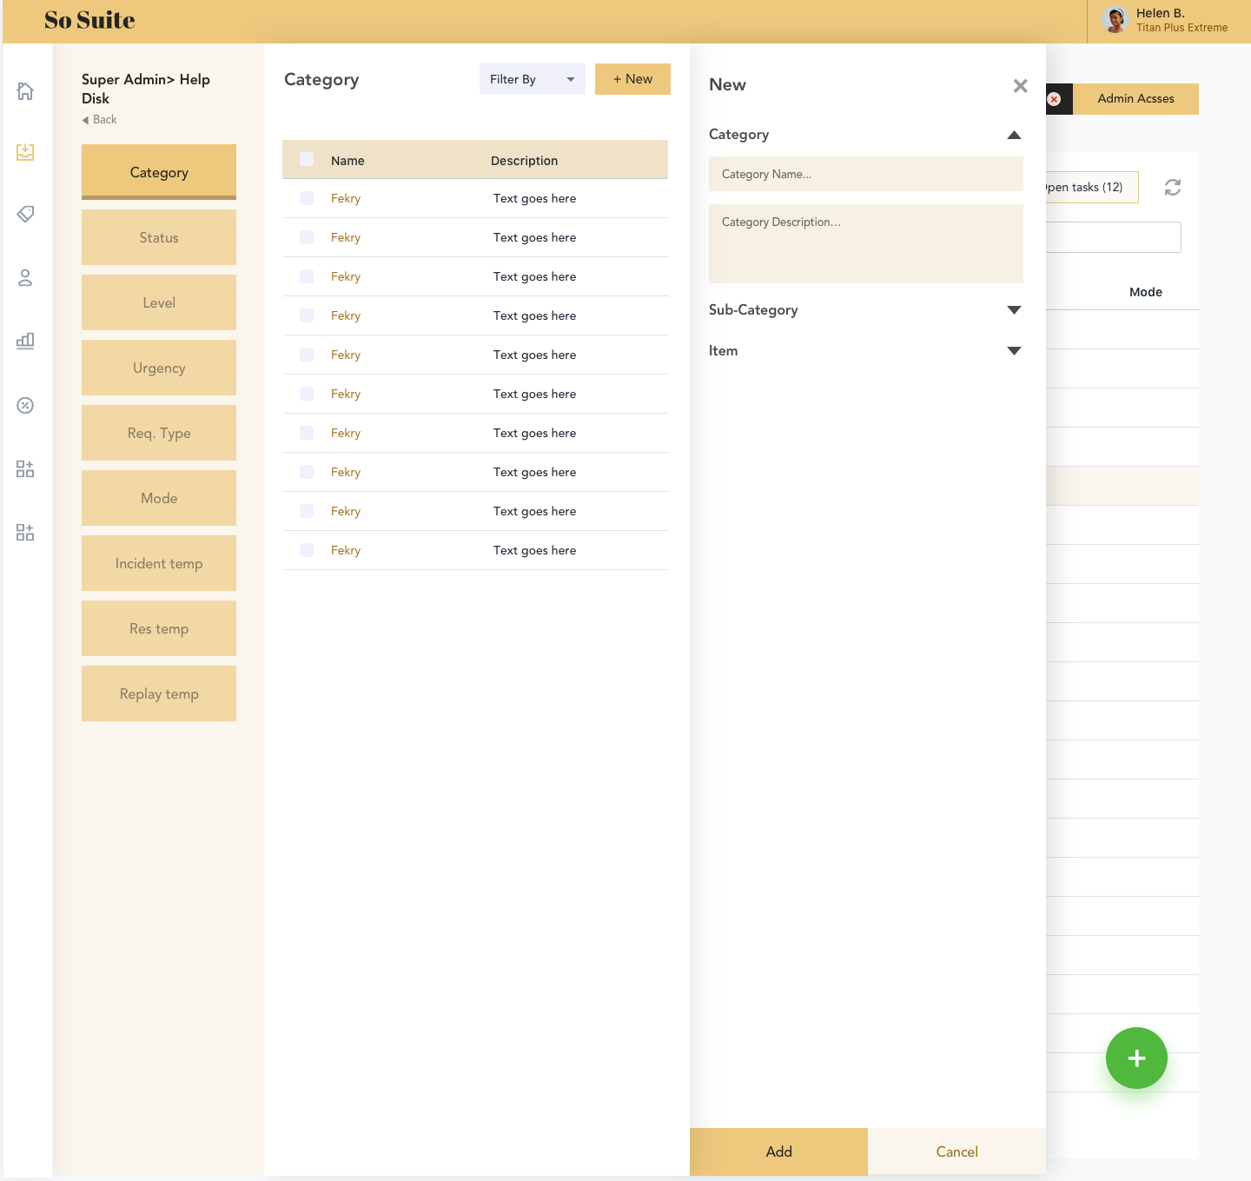
Task: Open the Filter By dropdown
Action: pos(532,79)
